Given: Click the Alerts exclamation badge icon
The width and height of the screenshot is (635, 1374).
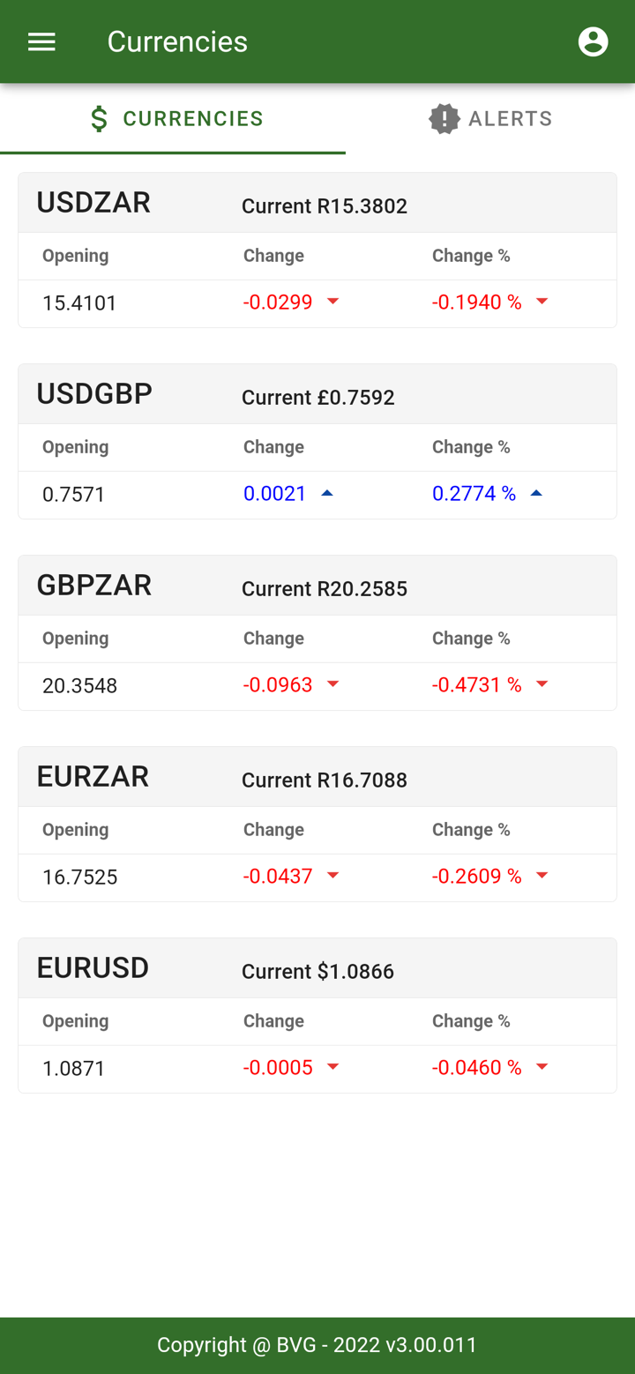Looking at the screenshot, I should coord(444,119).
